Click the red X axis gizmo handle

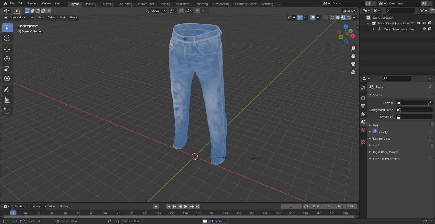tap(353, 36)
